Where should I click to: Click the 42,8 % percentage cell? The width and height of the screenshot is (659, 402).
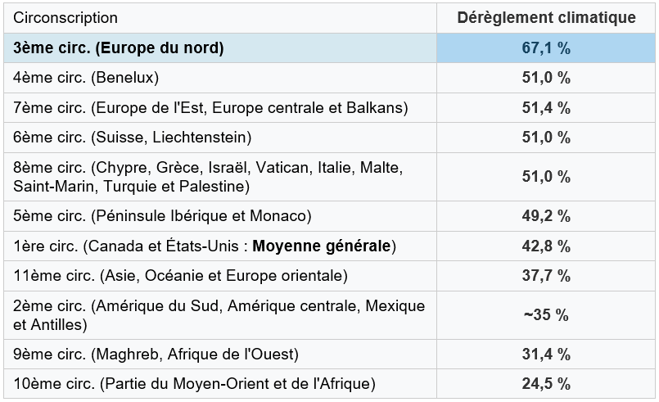pyautogui.click(x=546, y=246)
